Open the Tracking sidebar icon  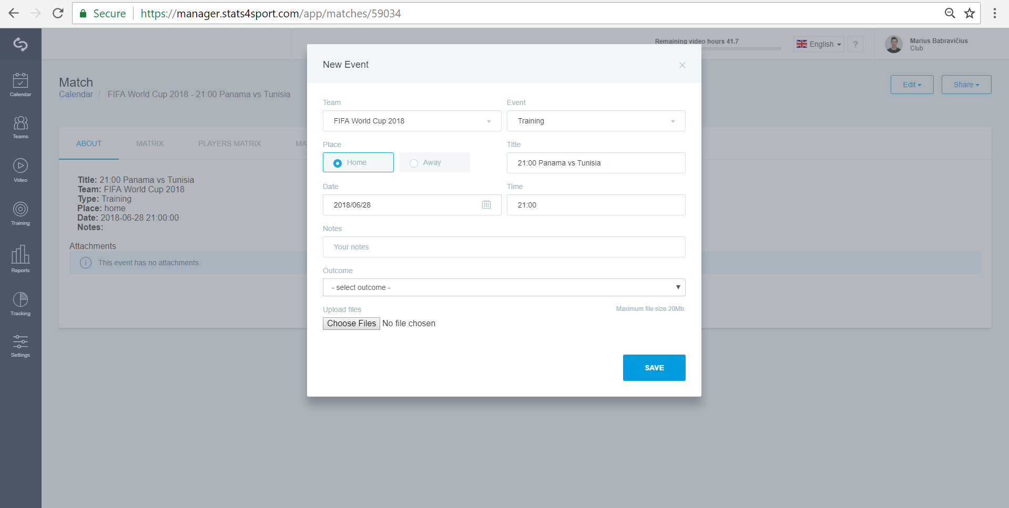click(x=21, y=304)
